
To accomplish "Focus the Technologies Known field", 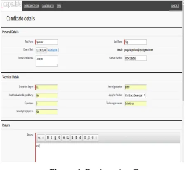I will (x=136, y=103).
